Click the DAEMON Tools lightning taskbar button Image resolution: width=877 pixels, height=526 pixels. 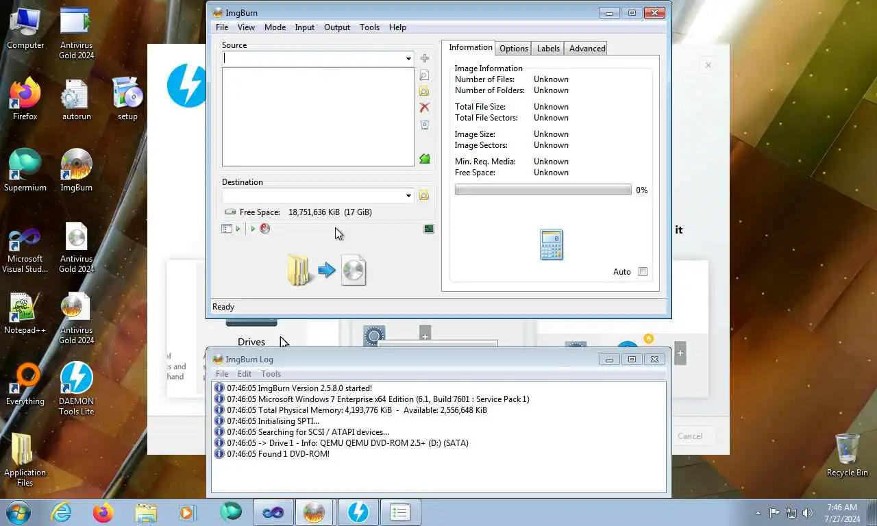pos(358,512)
